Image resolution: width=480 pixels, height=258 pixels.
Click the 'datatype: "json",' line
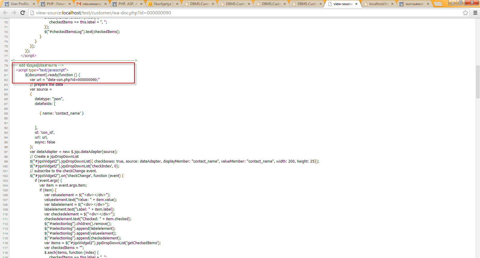49,99
